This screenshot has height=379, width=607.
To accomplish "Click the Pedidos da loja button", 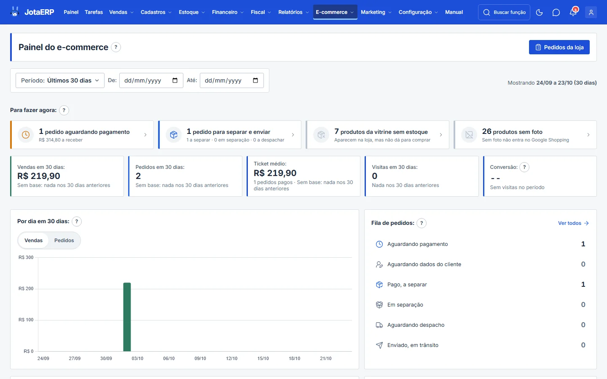I will click(559, 47).
